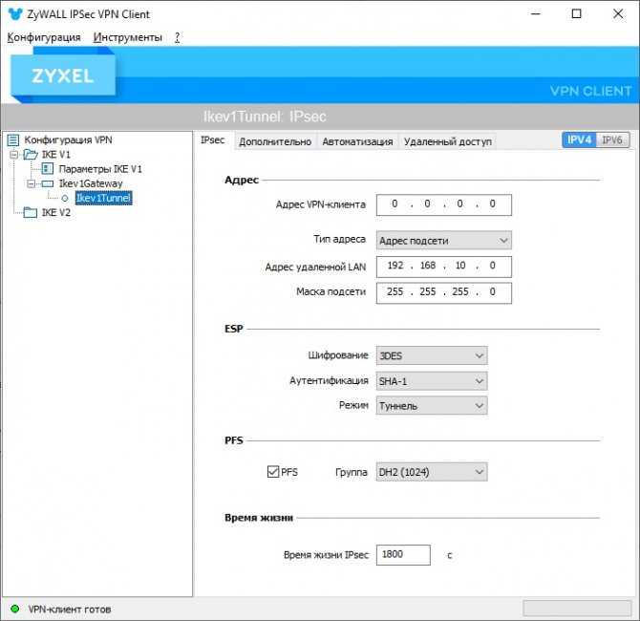Minimize the ZyWALL VPN Client window
This screenshot has width=640, height=621.
(536, 14)
